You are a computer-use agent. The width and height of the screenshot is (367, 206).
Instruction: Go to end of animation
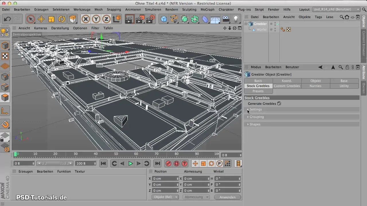pyautogui.click(x=157, y=163)
